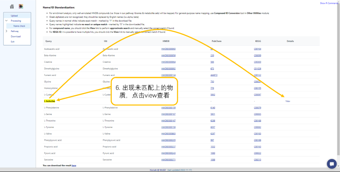Open HMDB0000092 for Dimethylglycine
340x172 pixels.
click(x=168, y=69)
